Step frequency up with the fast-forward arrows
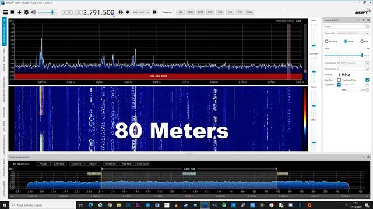The image size is (373, 209). (x=154, y=12)
